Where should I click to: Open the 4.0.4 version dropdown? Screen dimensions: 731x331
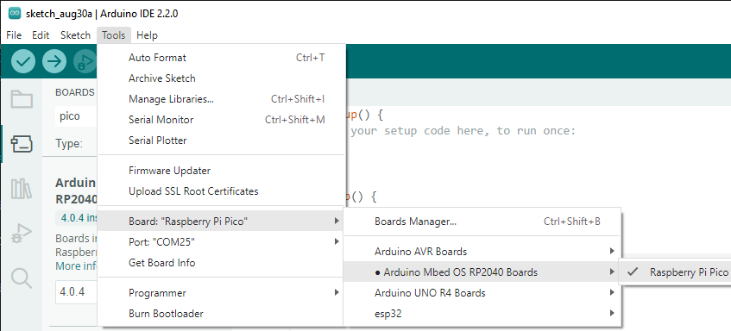(x=77, y=292)
